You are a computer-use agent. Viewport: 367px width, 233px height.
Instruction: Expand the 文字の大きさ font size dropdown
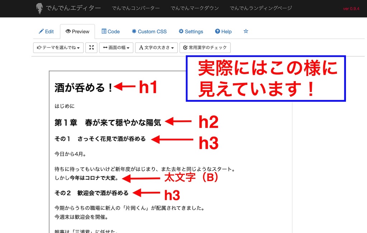pos(156,48)
